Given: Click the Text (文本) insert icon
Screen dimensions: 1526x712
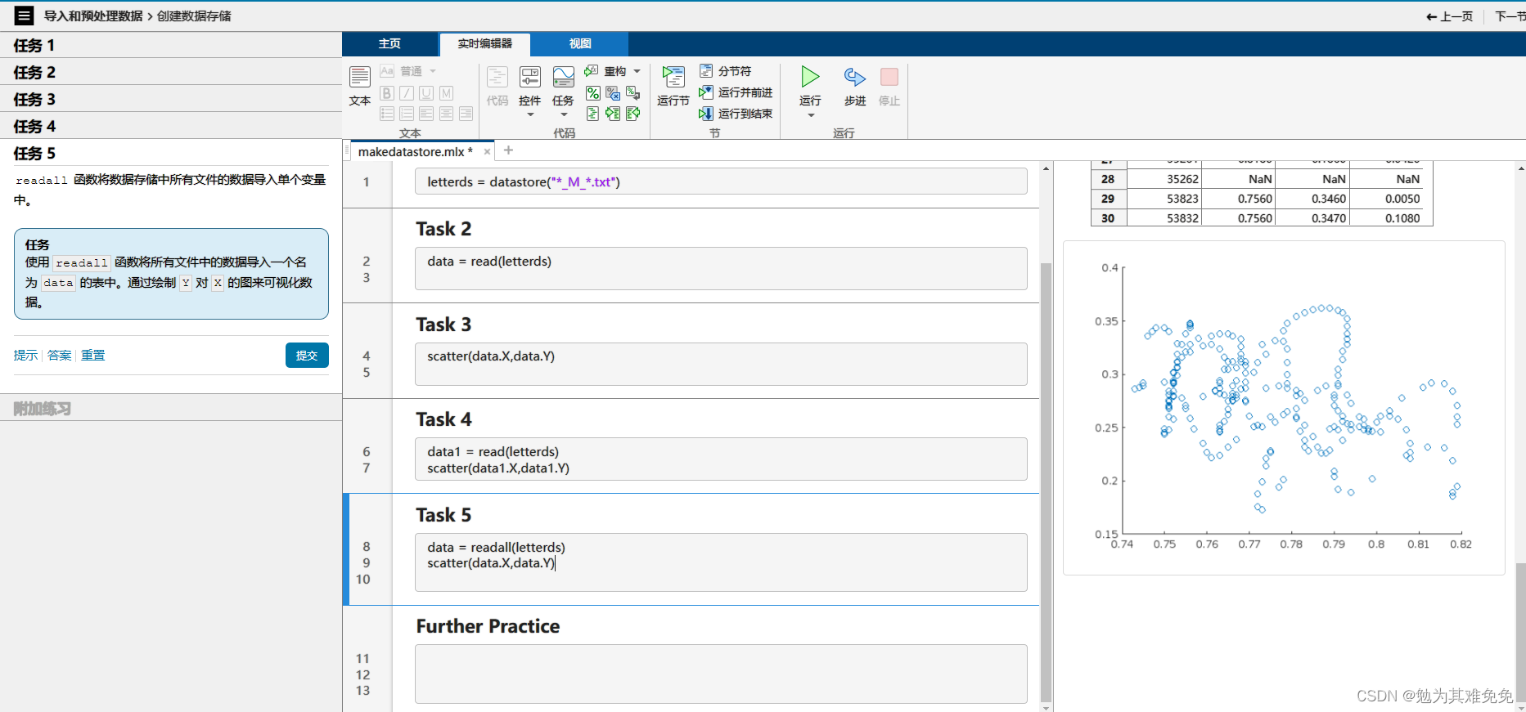Looking at the screenshot, I should coord(360,78).
